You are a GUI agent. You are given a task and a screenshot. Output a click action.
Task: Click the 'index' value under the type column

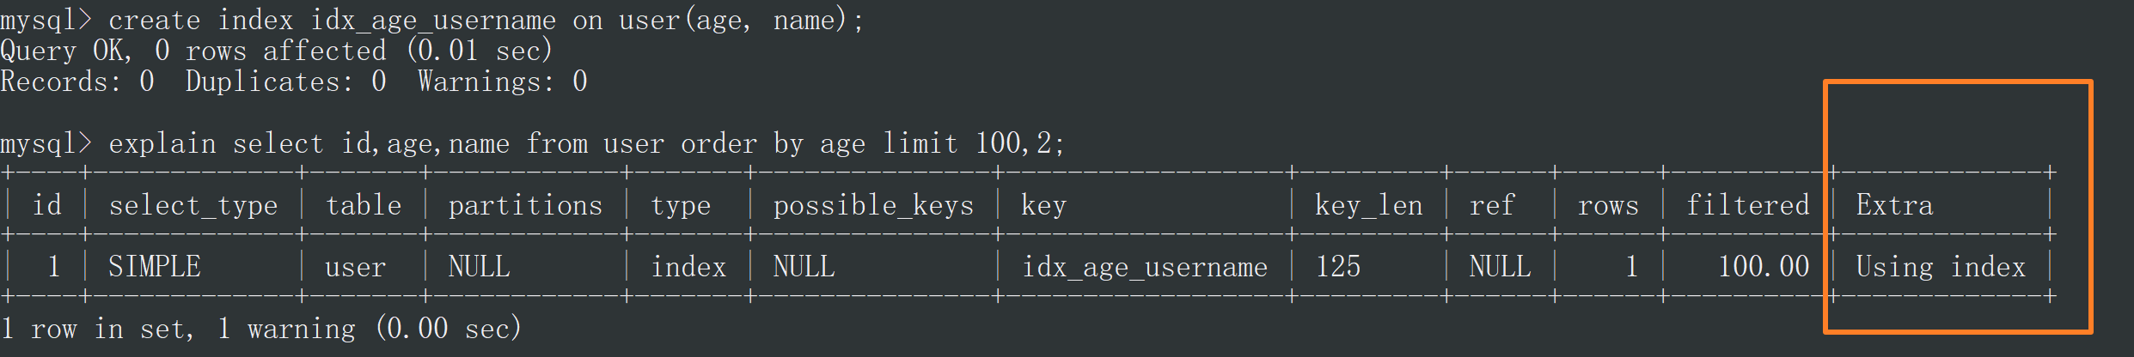click(x=688, y=267)
